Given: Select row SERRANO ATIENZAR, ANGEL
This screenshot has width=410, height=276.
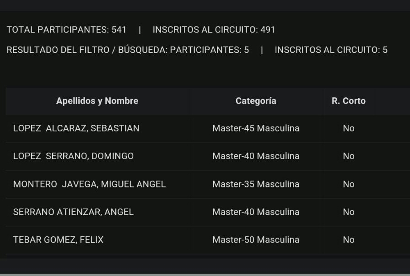Looking at the screenshot, I should tap(208, 212).
